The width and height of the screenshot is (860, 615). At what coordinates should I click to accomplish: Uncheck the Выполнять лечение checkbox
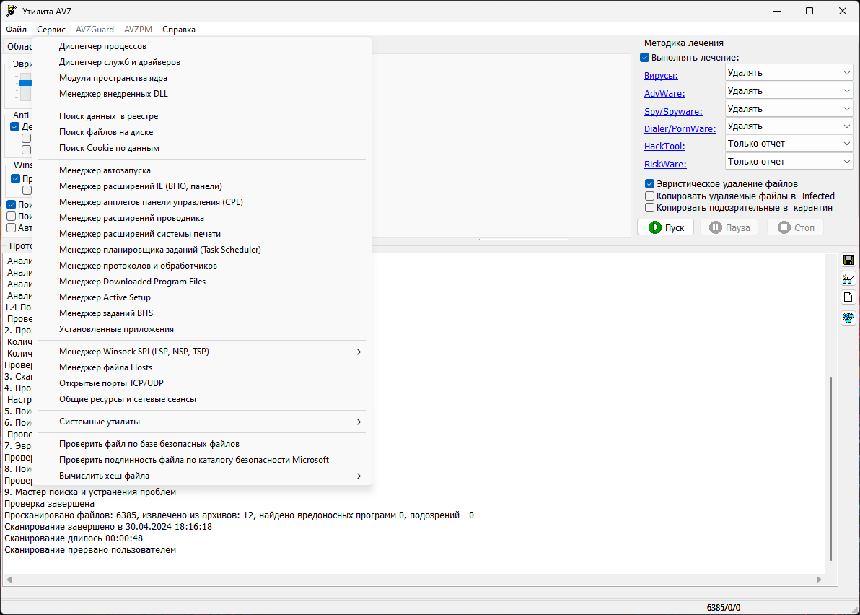click(x=645, y=58)
